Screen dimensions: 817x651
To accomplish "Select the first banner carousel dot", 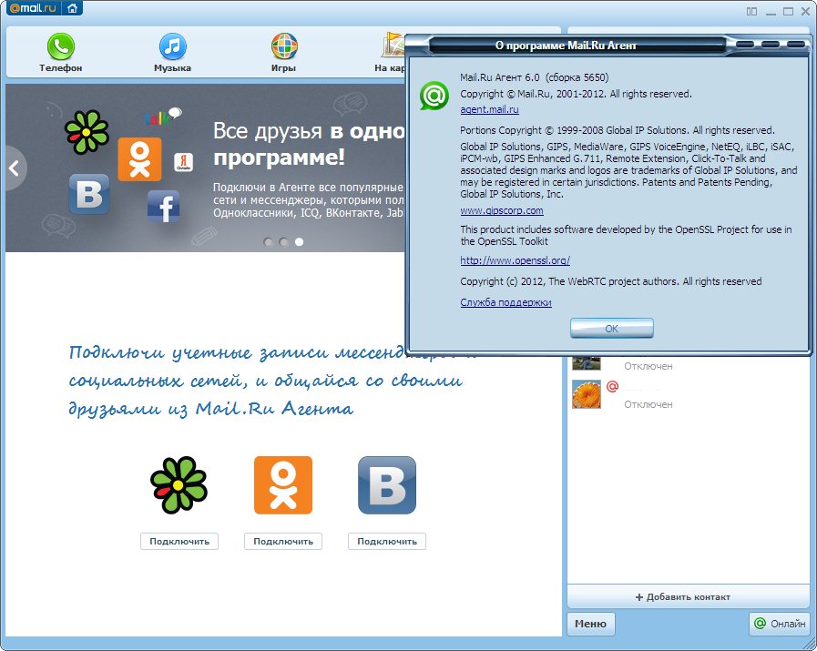I will click(x=268, y=242).
